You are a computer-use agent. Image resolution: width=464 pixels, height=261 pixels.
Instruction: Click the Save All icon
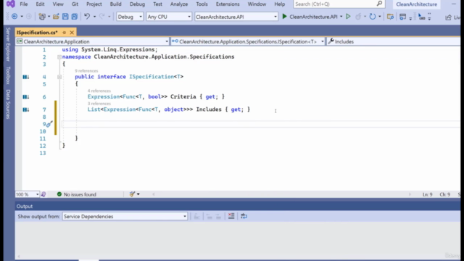[74, 17]
